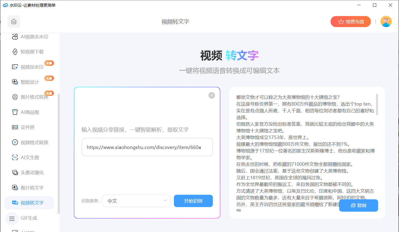Click the 视频格式转换 play icon
This screenshot has width=399, height=232.
coord(15,143)
